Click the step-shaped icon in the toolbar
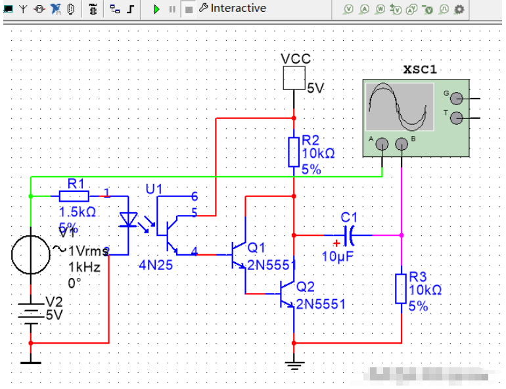This screenshot has width=506, height=389. click(131, 9)
